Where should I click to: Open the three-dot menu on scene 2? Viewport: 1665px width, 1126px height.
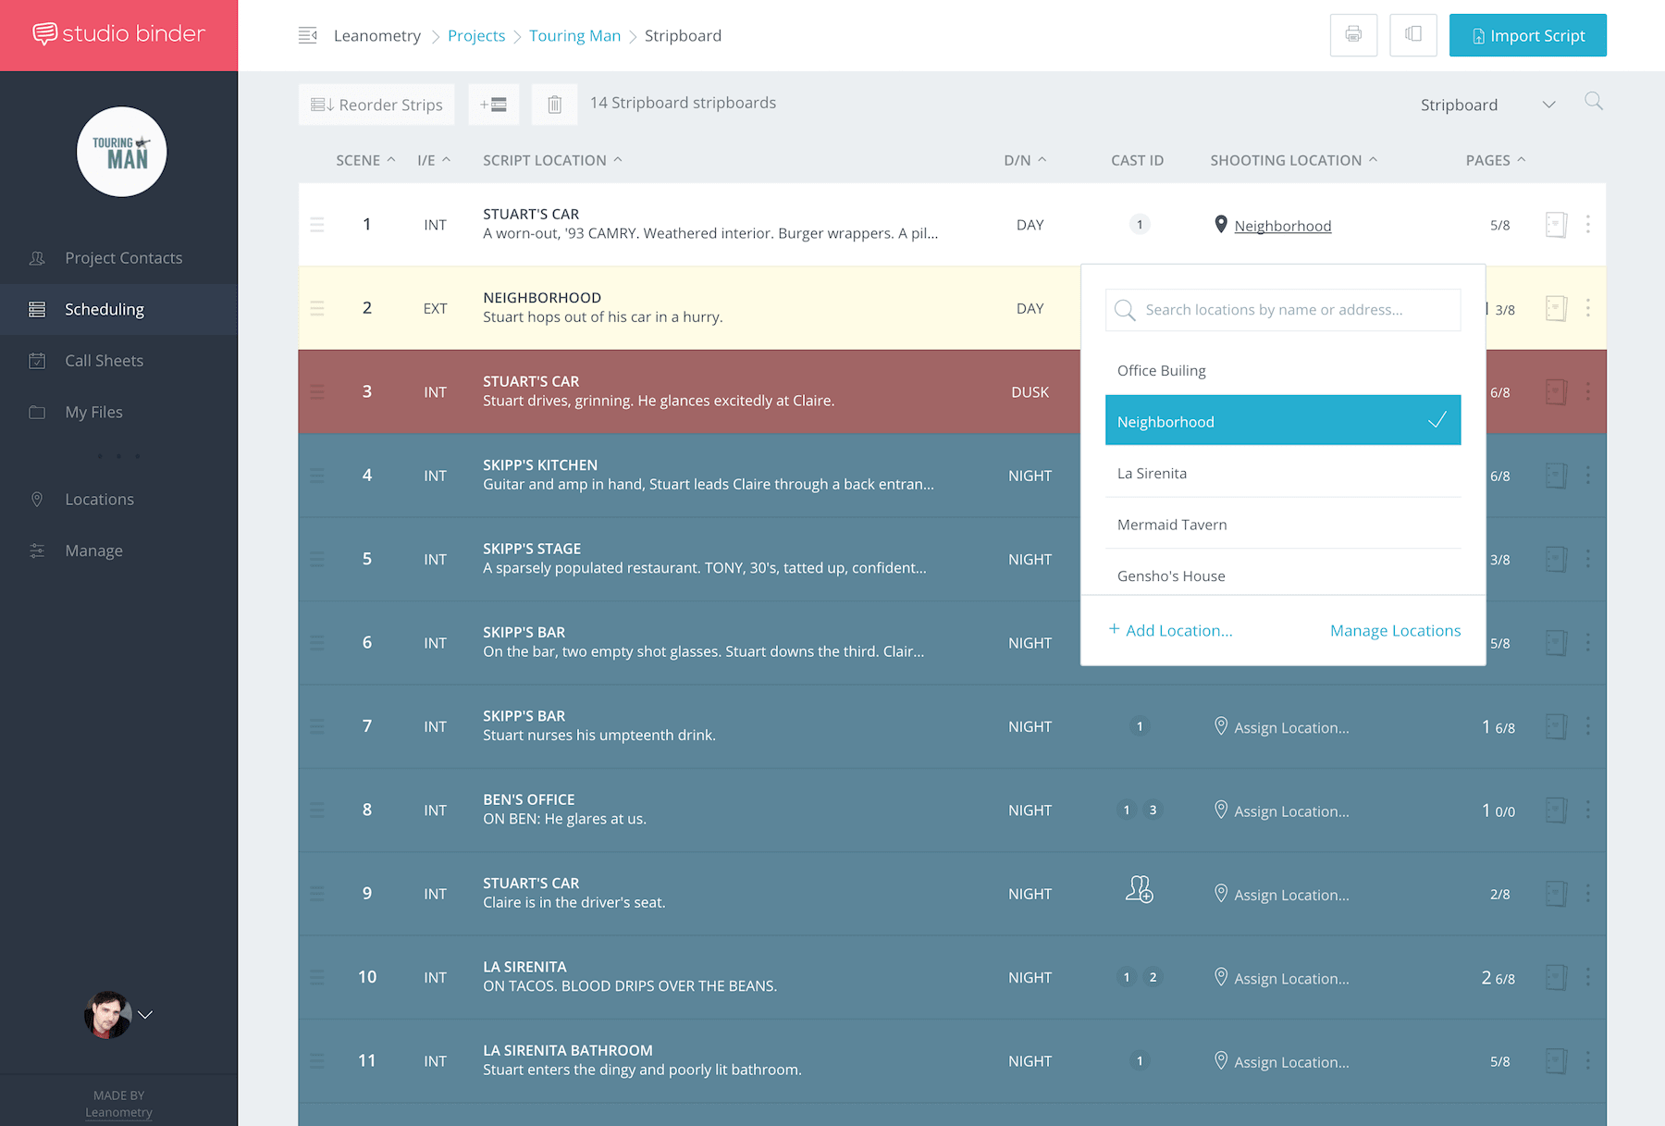point(1588,308)
